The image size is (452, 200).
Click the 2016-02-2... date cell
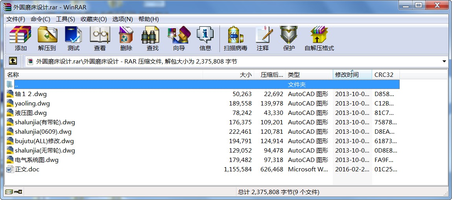pyautogui.click(x=352, y=169)
